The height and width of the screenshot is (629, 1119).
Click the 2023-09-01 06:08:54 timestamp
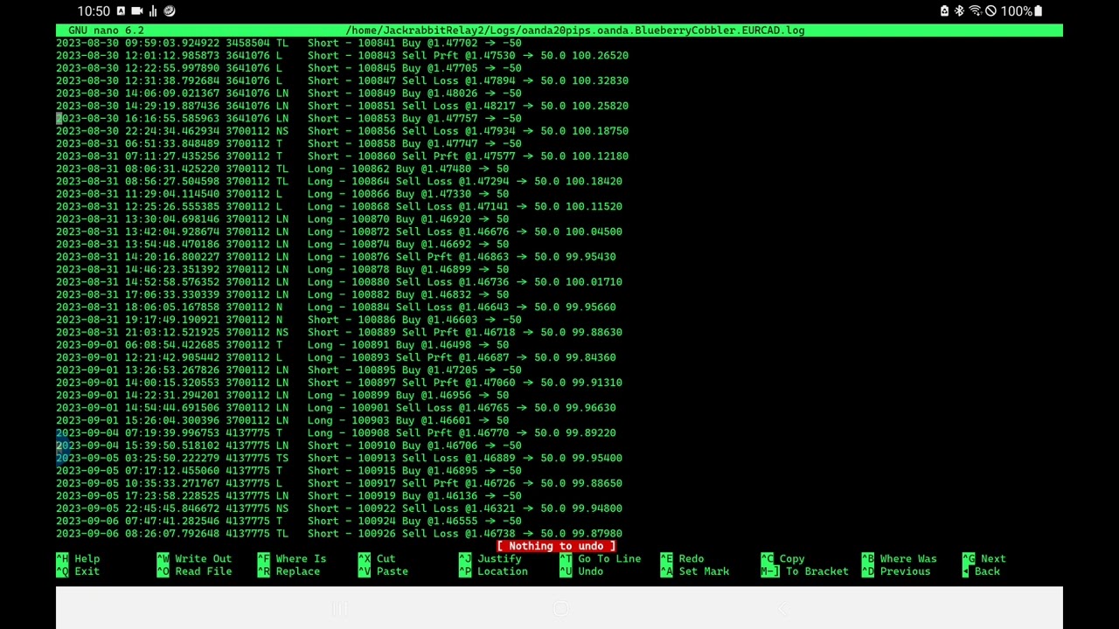click(137, 344)
